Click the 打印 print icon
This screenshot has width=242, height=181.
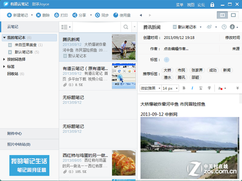click(57, 15)
